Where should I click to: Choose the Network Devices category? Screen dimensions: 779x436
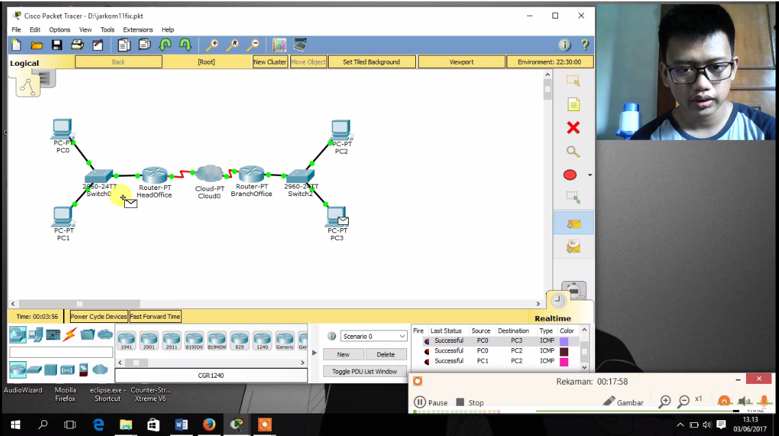coord(18,335)
